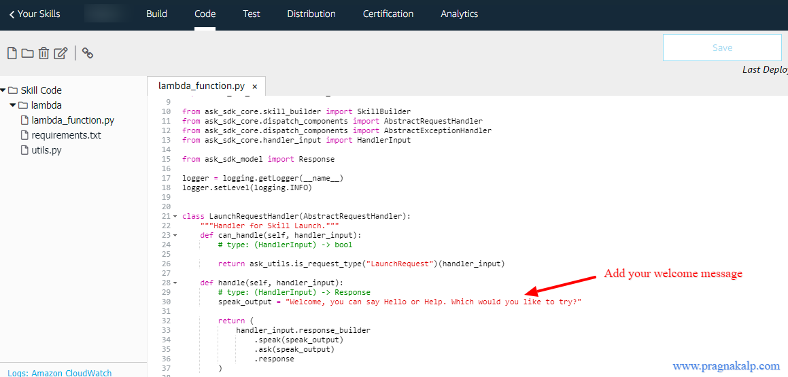The width and height of the screenshot is (788, 377).
Task: Click the rename edit pencil icon
Action: [61, 53]
